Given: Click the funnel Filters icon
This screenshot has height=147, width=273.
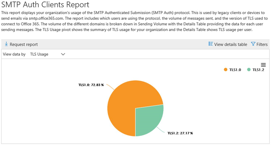Looking at the screenshot, I should pos(253,44).
